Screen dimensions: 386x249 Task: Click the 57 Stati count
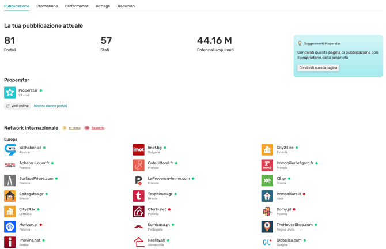pyautogui.click(x=106, y=40)
